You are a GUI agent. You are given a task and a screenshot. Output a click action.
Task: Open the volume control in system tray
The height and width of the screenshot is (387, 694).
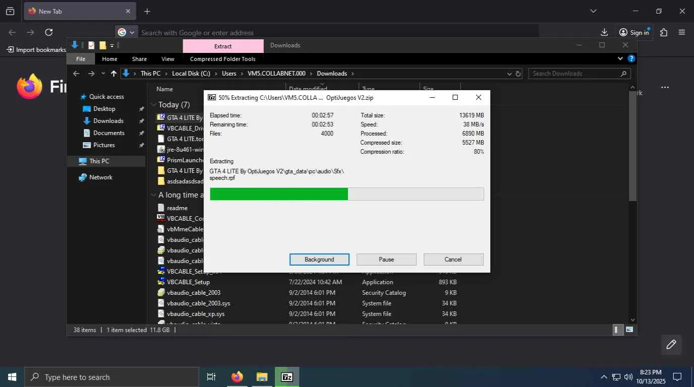coord(628,377)
